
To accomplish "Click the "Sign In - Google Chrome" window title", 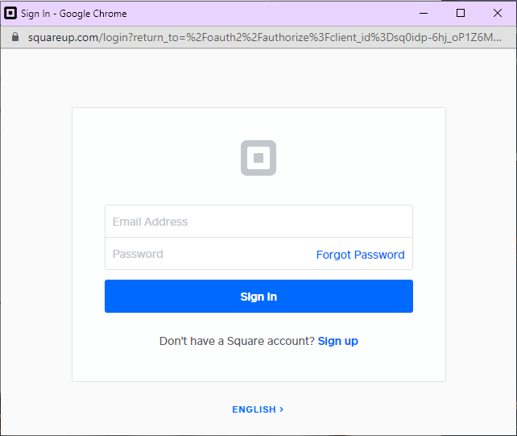I will coord(74,13).
